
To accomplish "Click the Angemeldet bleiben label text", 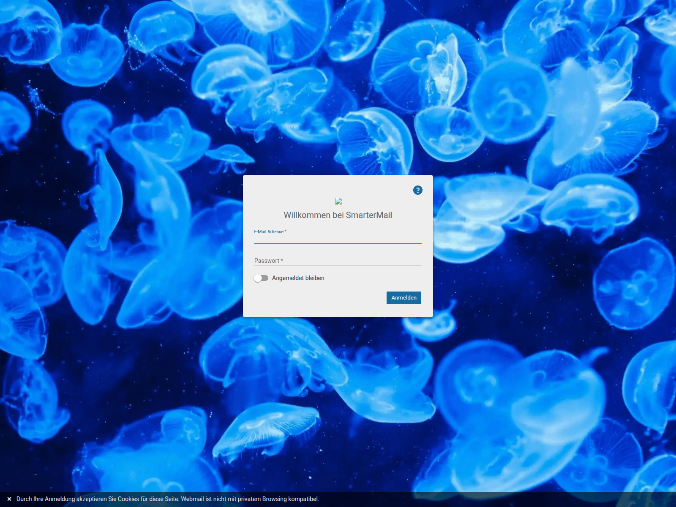I will [x=298, y=278].
